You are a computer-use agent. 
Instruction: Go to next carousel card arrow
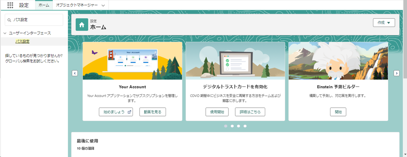pos(397,73)
